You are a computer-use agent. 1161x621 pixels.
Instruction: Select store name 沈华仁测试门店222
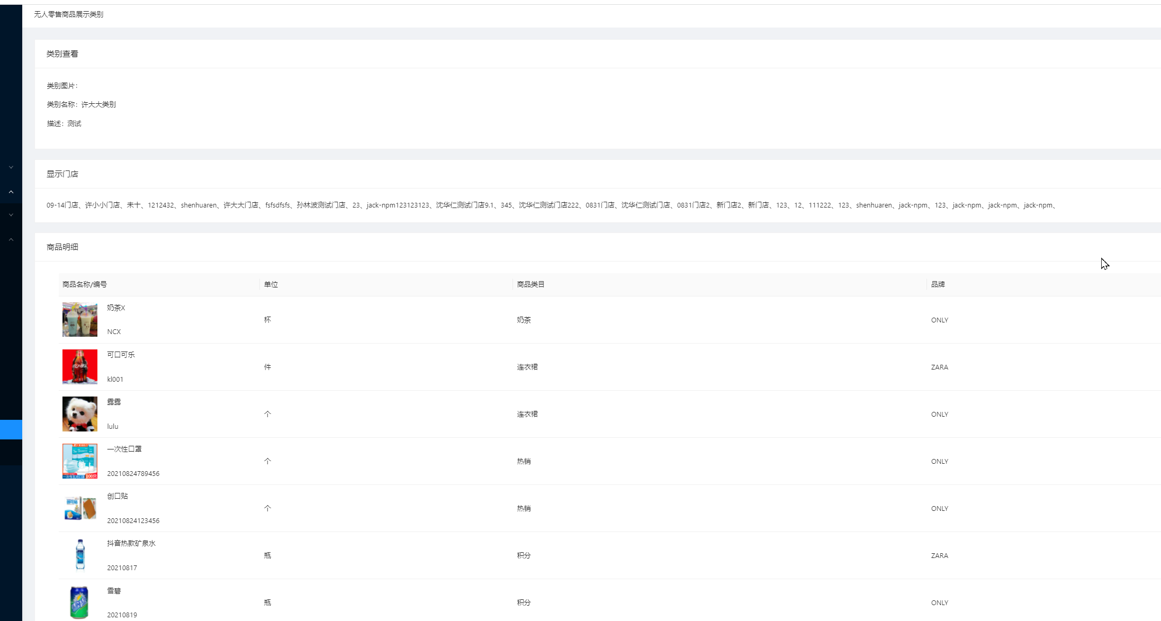(x=549, y=205)
